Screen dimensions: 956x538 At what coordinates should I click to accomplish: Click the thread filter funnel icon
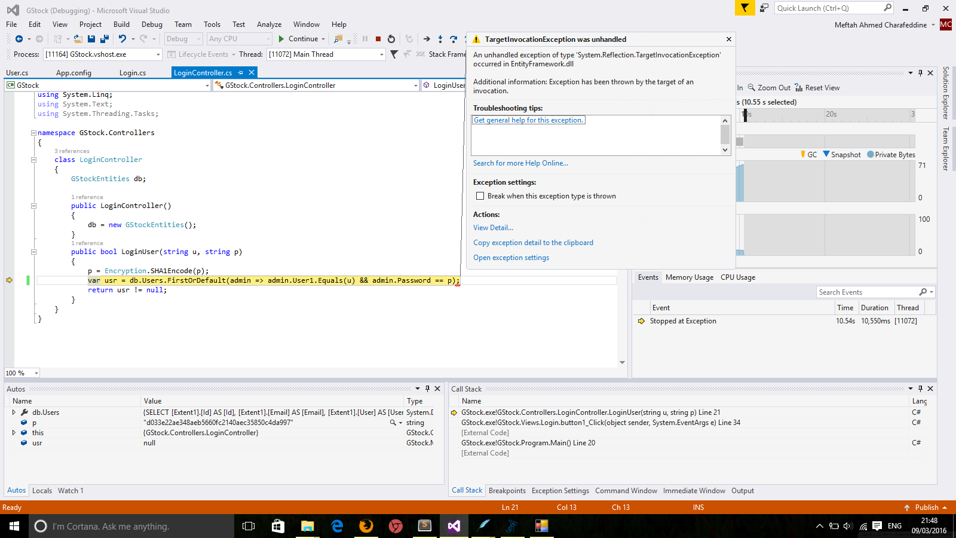pos(394,54)
